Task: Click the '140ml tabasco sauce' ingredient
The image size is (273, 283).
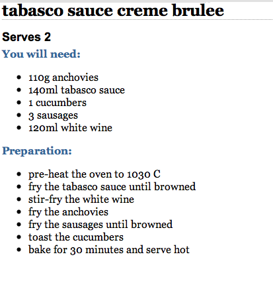Action: coord(77,90)
